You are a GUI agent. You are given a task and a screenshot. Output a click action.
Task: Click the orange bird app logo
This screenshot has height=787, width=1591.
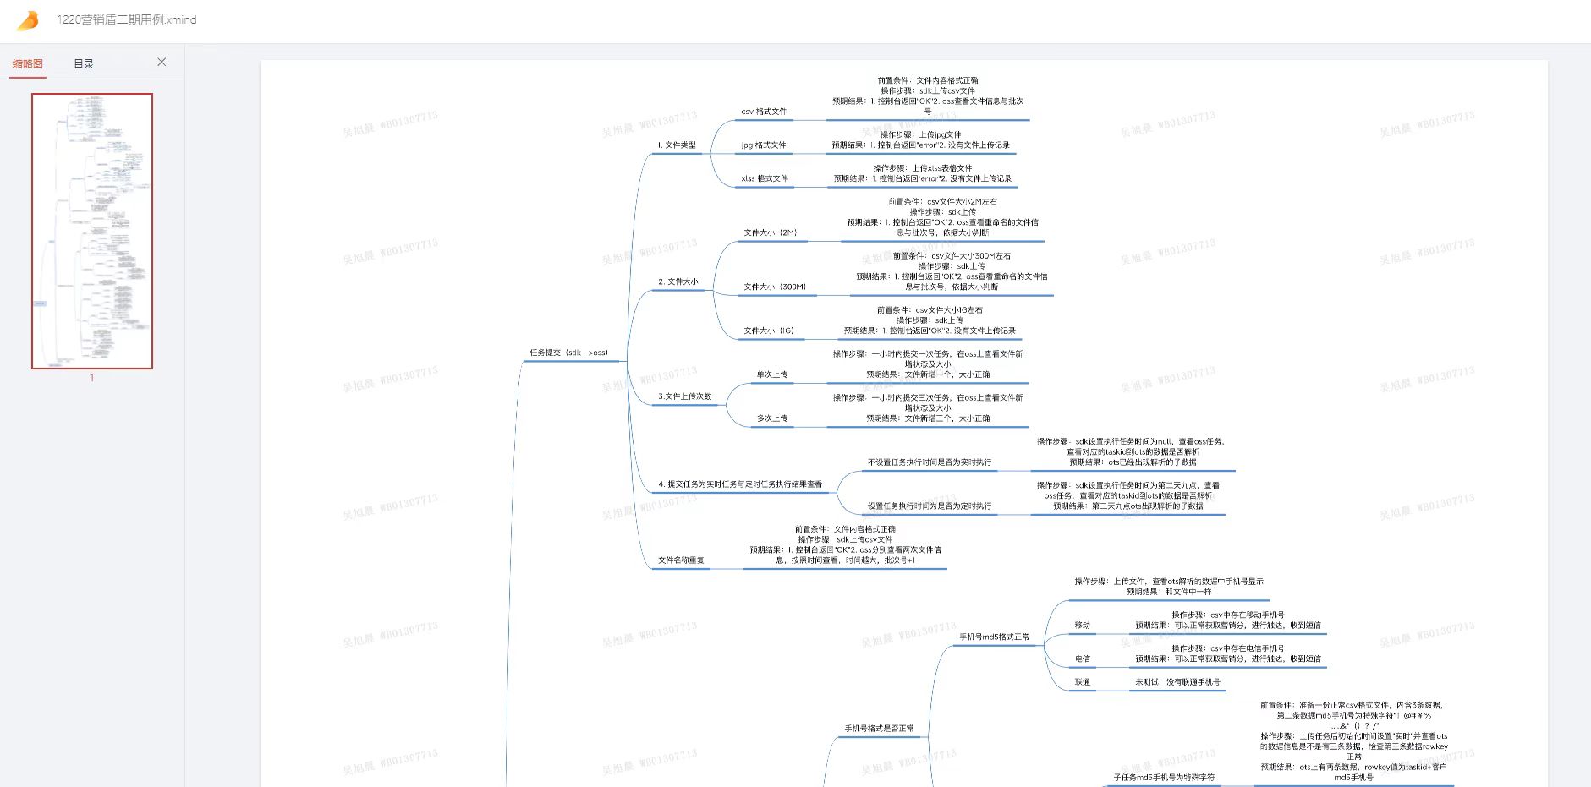(x=28, y=20)
